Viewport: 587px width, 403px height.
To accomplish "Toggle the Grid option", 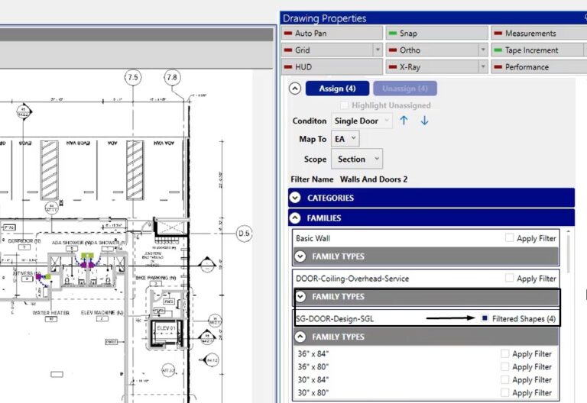I will 327,50.
